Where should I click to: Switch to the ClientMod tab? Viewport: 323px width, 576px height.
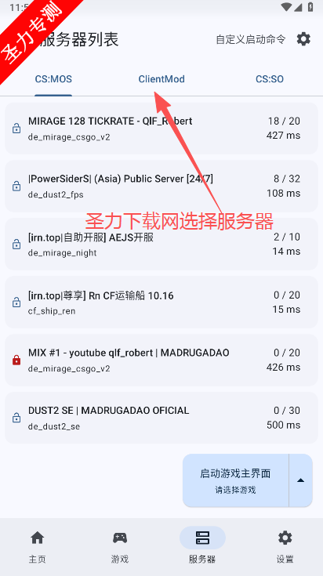click(161, 79)
